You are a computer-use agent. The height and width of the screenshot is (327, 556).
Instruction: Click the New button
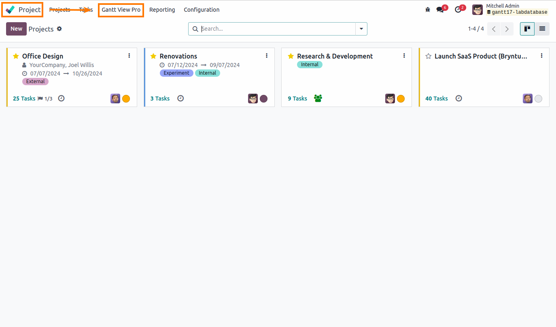pyautogui.click(x=16, y=29)
